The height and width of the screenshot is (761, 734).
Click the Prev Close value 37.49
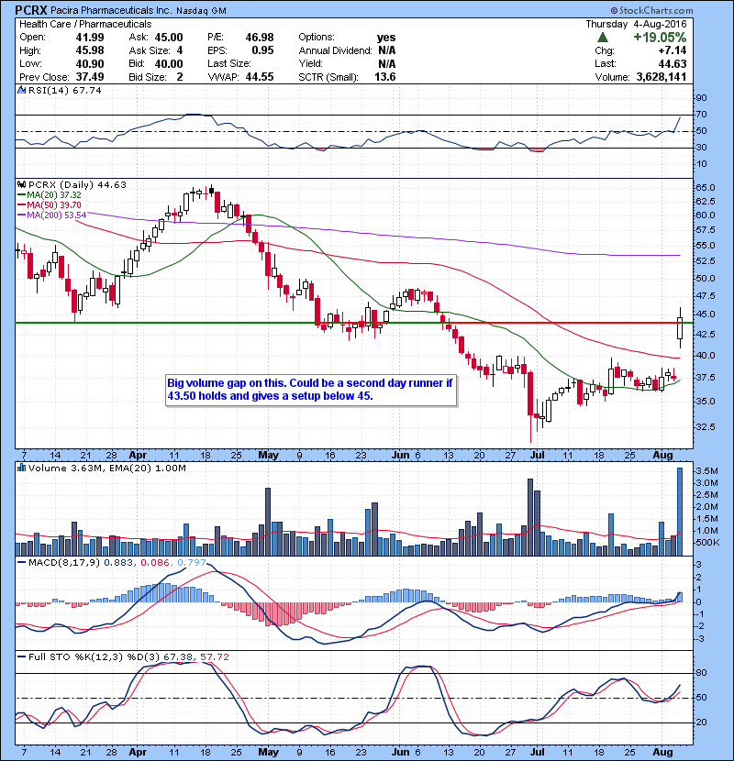(x=90, y=77)
